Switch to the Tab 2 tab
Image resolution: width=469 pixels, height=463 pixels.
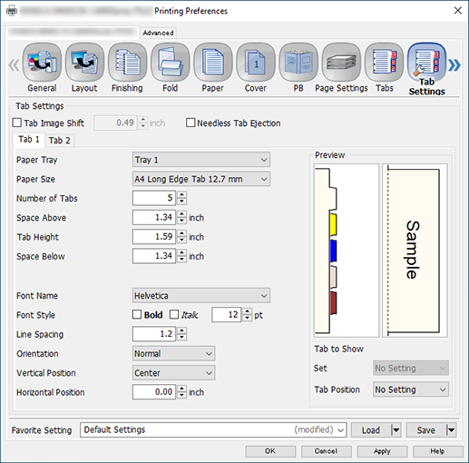(60, 141)
